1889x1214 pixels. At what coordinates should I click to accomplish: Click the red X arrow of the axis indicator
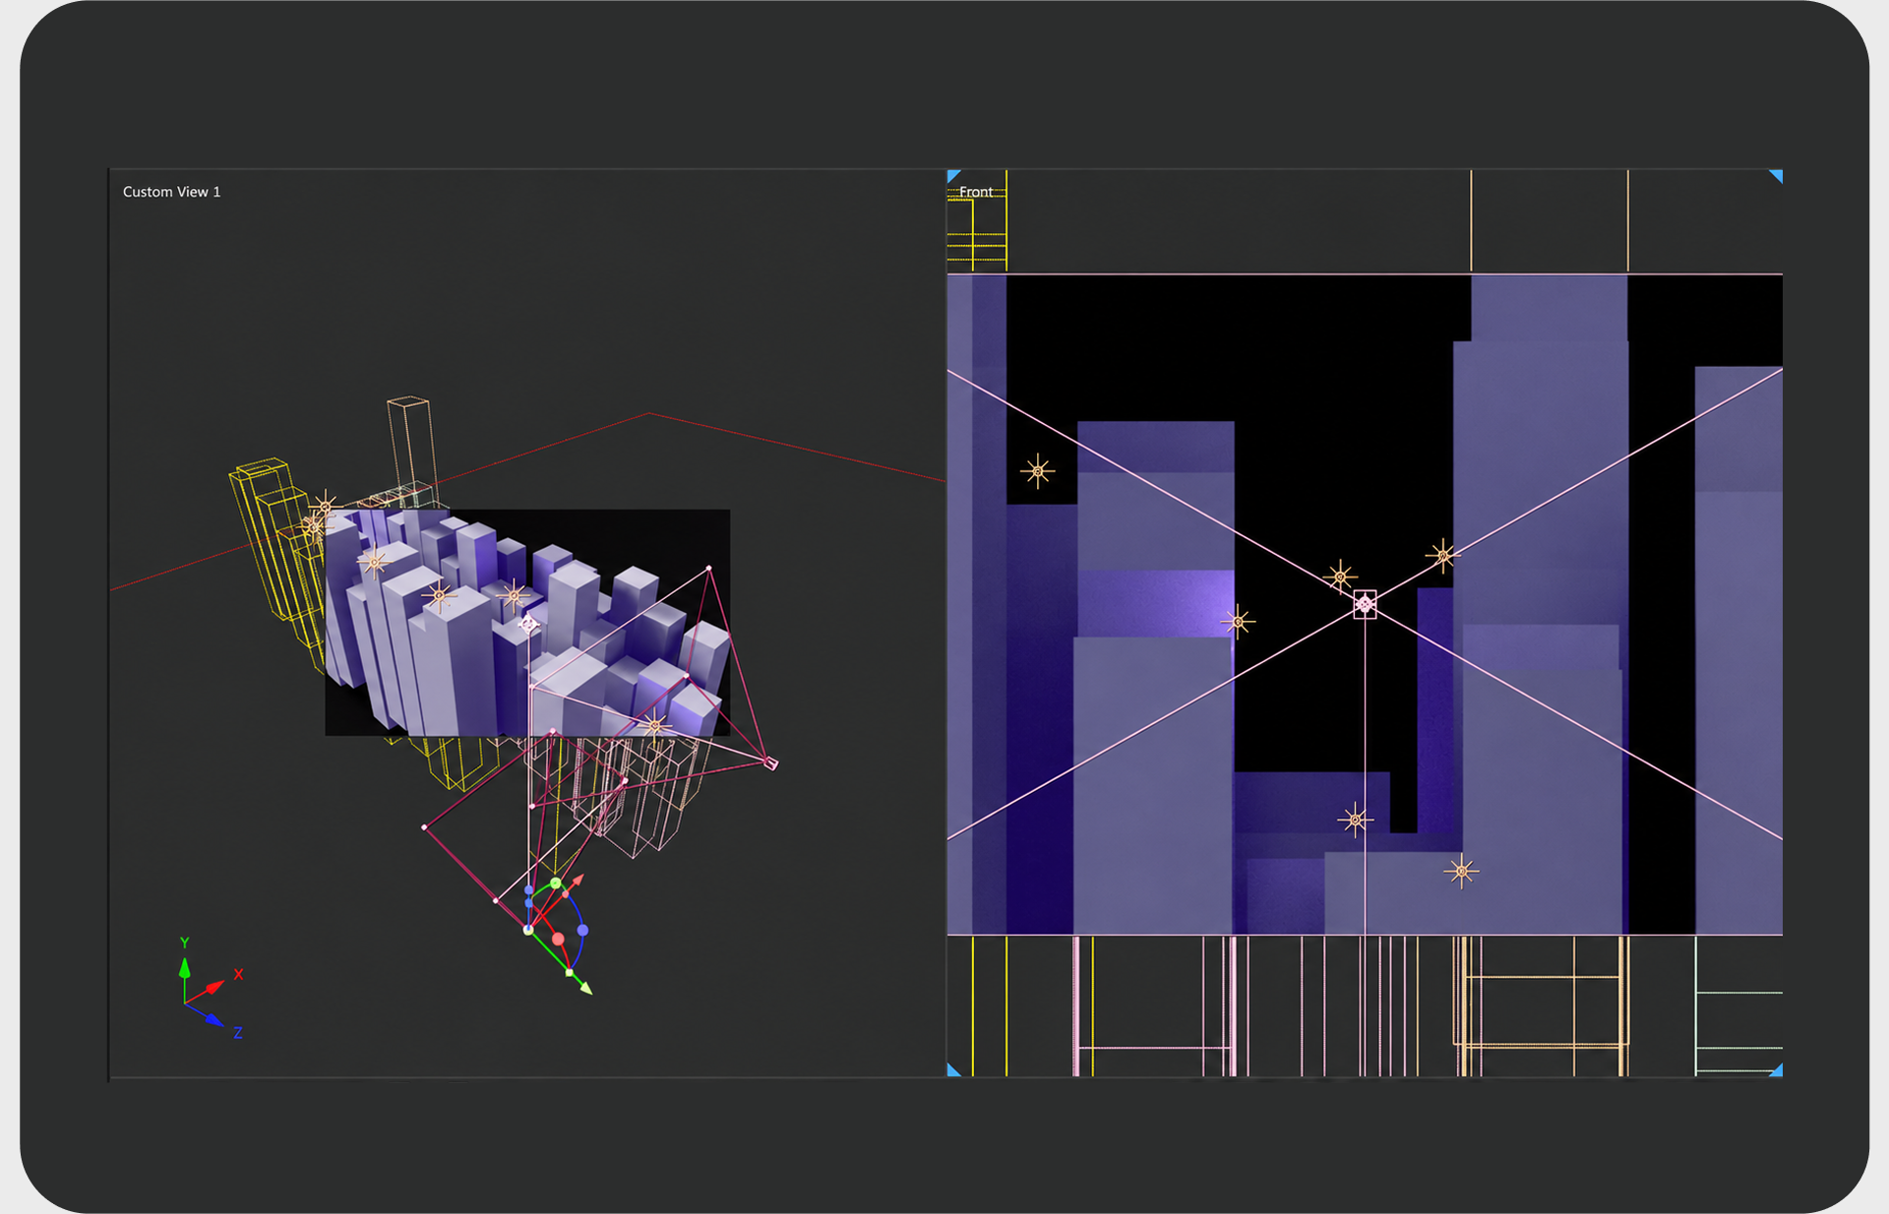(x=215, y=986)
